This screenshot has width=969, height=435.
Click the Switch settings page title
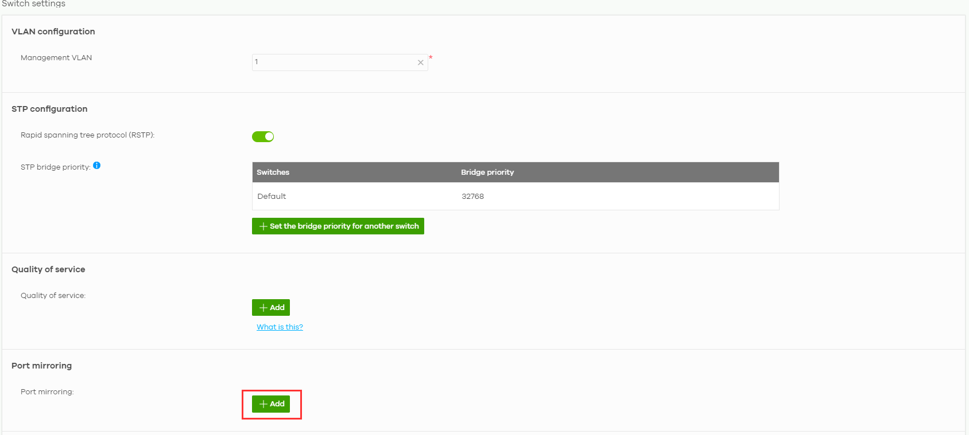tap(33, 4)
